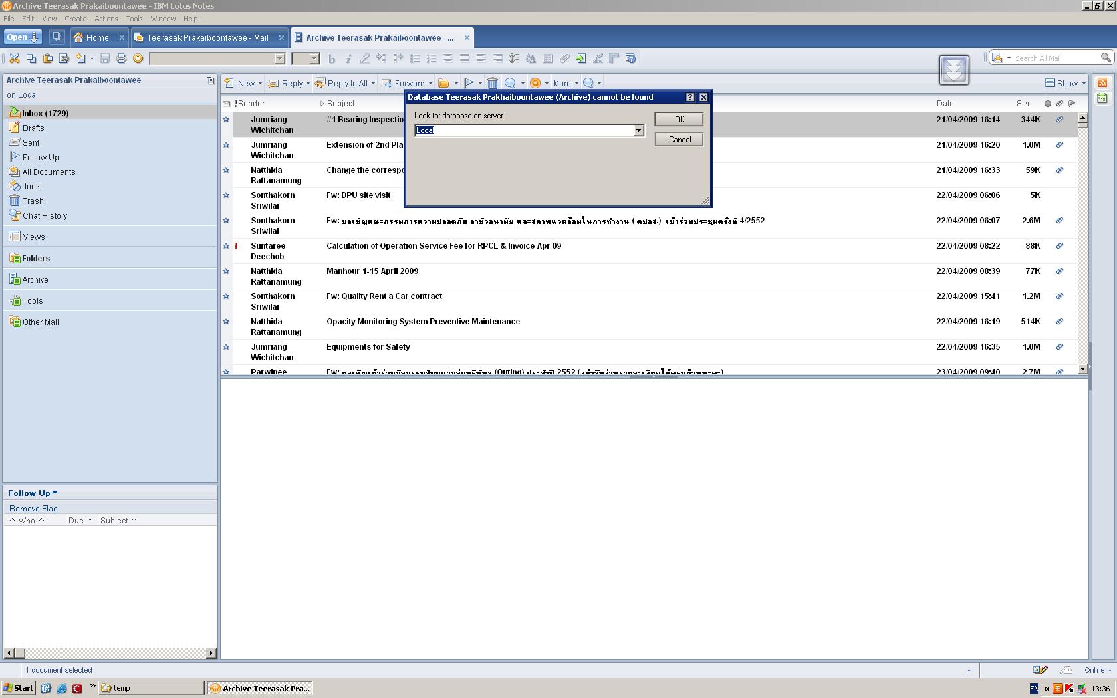The image size is (1117, 698).
Task: Expand the Reply dropdown arrow
Action: tap(308, 84)
